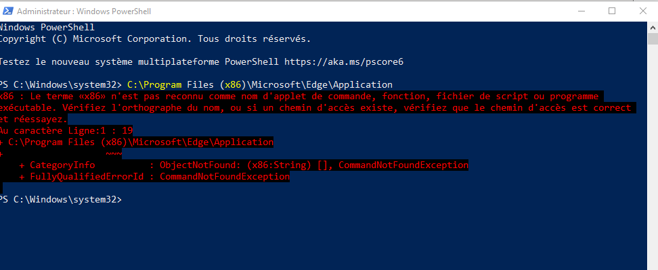Click the vertical scrollbar thumb

click(x=653, y=38)
